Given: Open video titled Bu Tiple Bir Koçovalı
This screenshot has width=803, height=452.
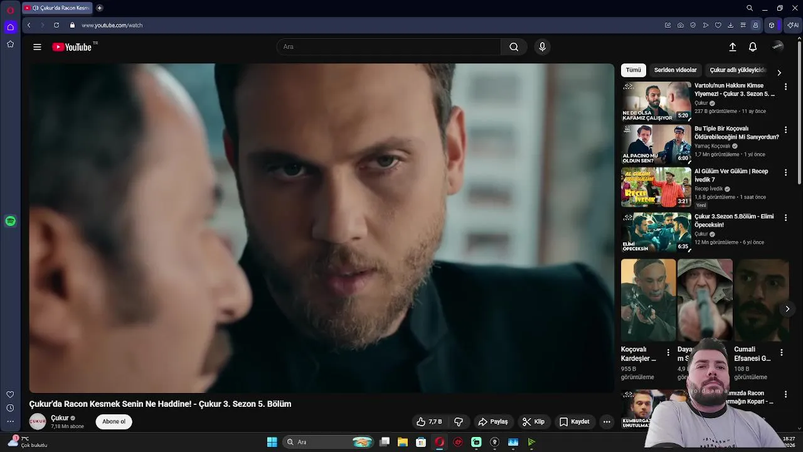Looking at the screenshot, I should click(737, 132).
